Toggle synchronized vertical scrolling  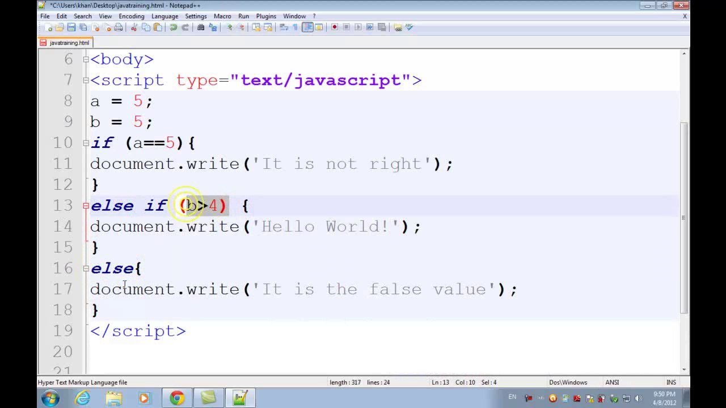[x=256, y=27]
